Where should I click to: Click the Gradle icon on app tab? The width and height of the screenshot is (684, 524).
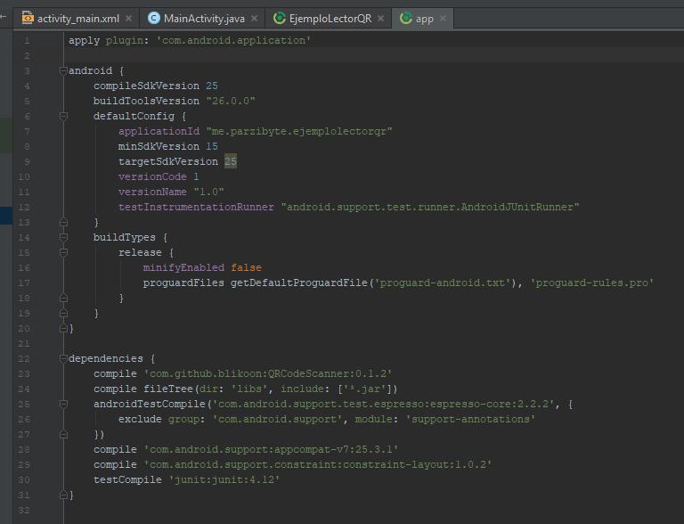point(407,18)
